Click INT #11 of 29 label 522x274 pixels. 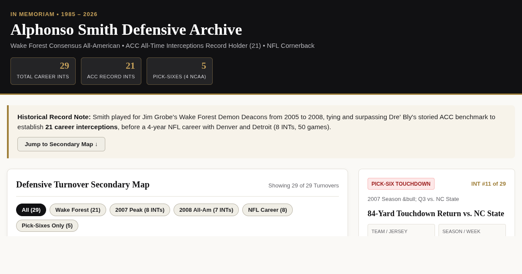click(x=489, y=184)
